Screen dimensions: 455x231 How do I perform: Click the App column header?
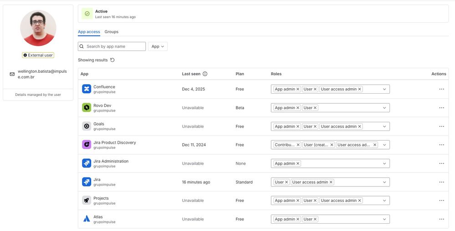[84, 74]
